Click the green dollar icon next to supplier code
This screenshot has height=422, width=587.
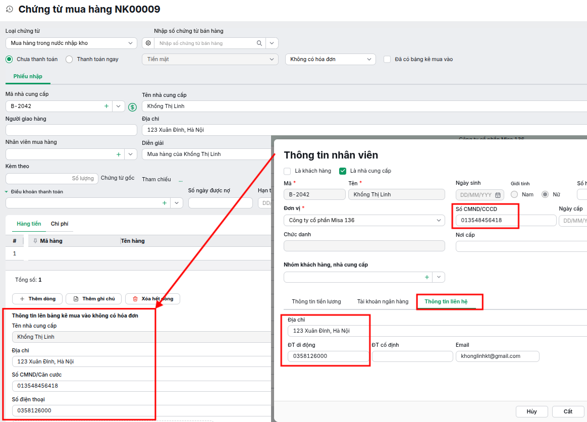pos(132,107)
